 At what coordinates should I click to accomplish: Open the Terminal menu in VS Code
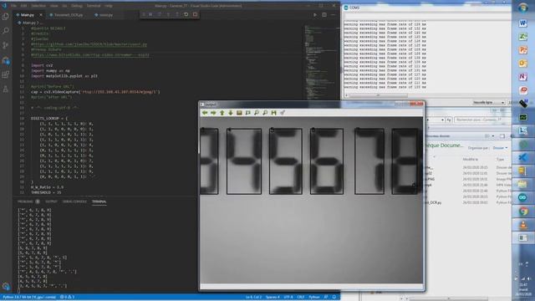pos(93,6)
